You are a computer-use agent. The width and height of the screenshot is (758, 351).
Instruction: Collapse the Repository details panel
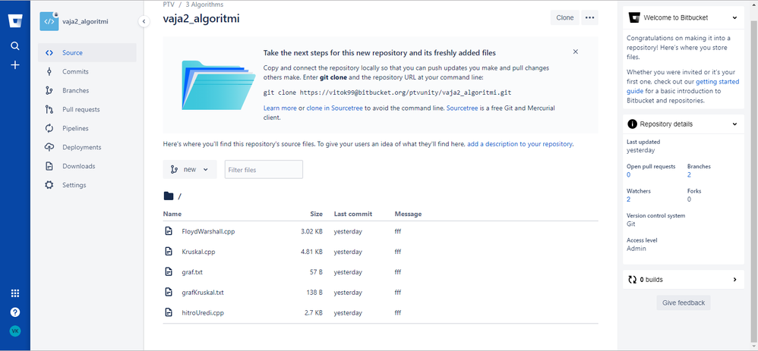734,124
